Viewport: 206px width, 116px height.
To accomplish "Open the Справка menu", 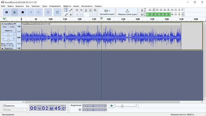I will (98, 6).
